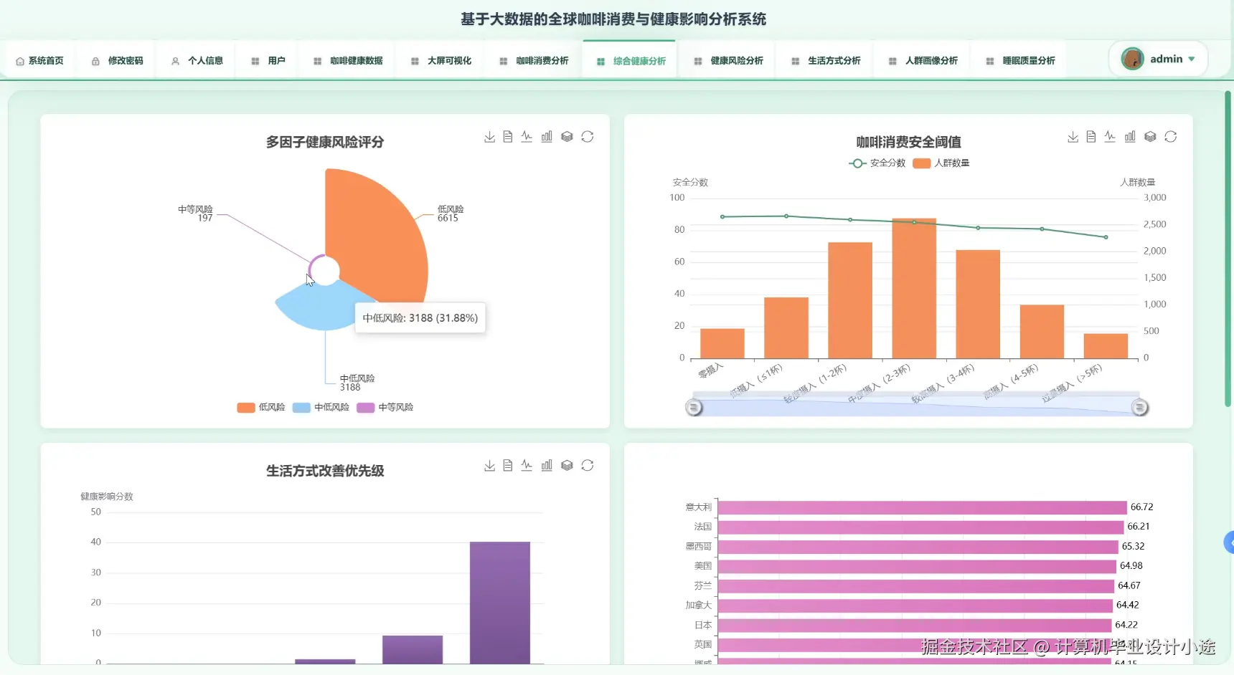Change 咖啡消费安全阈值 chart to bar view
This screenshot has width=1234, height=675.
(x=1130, y=137)
